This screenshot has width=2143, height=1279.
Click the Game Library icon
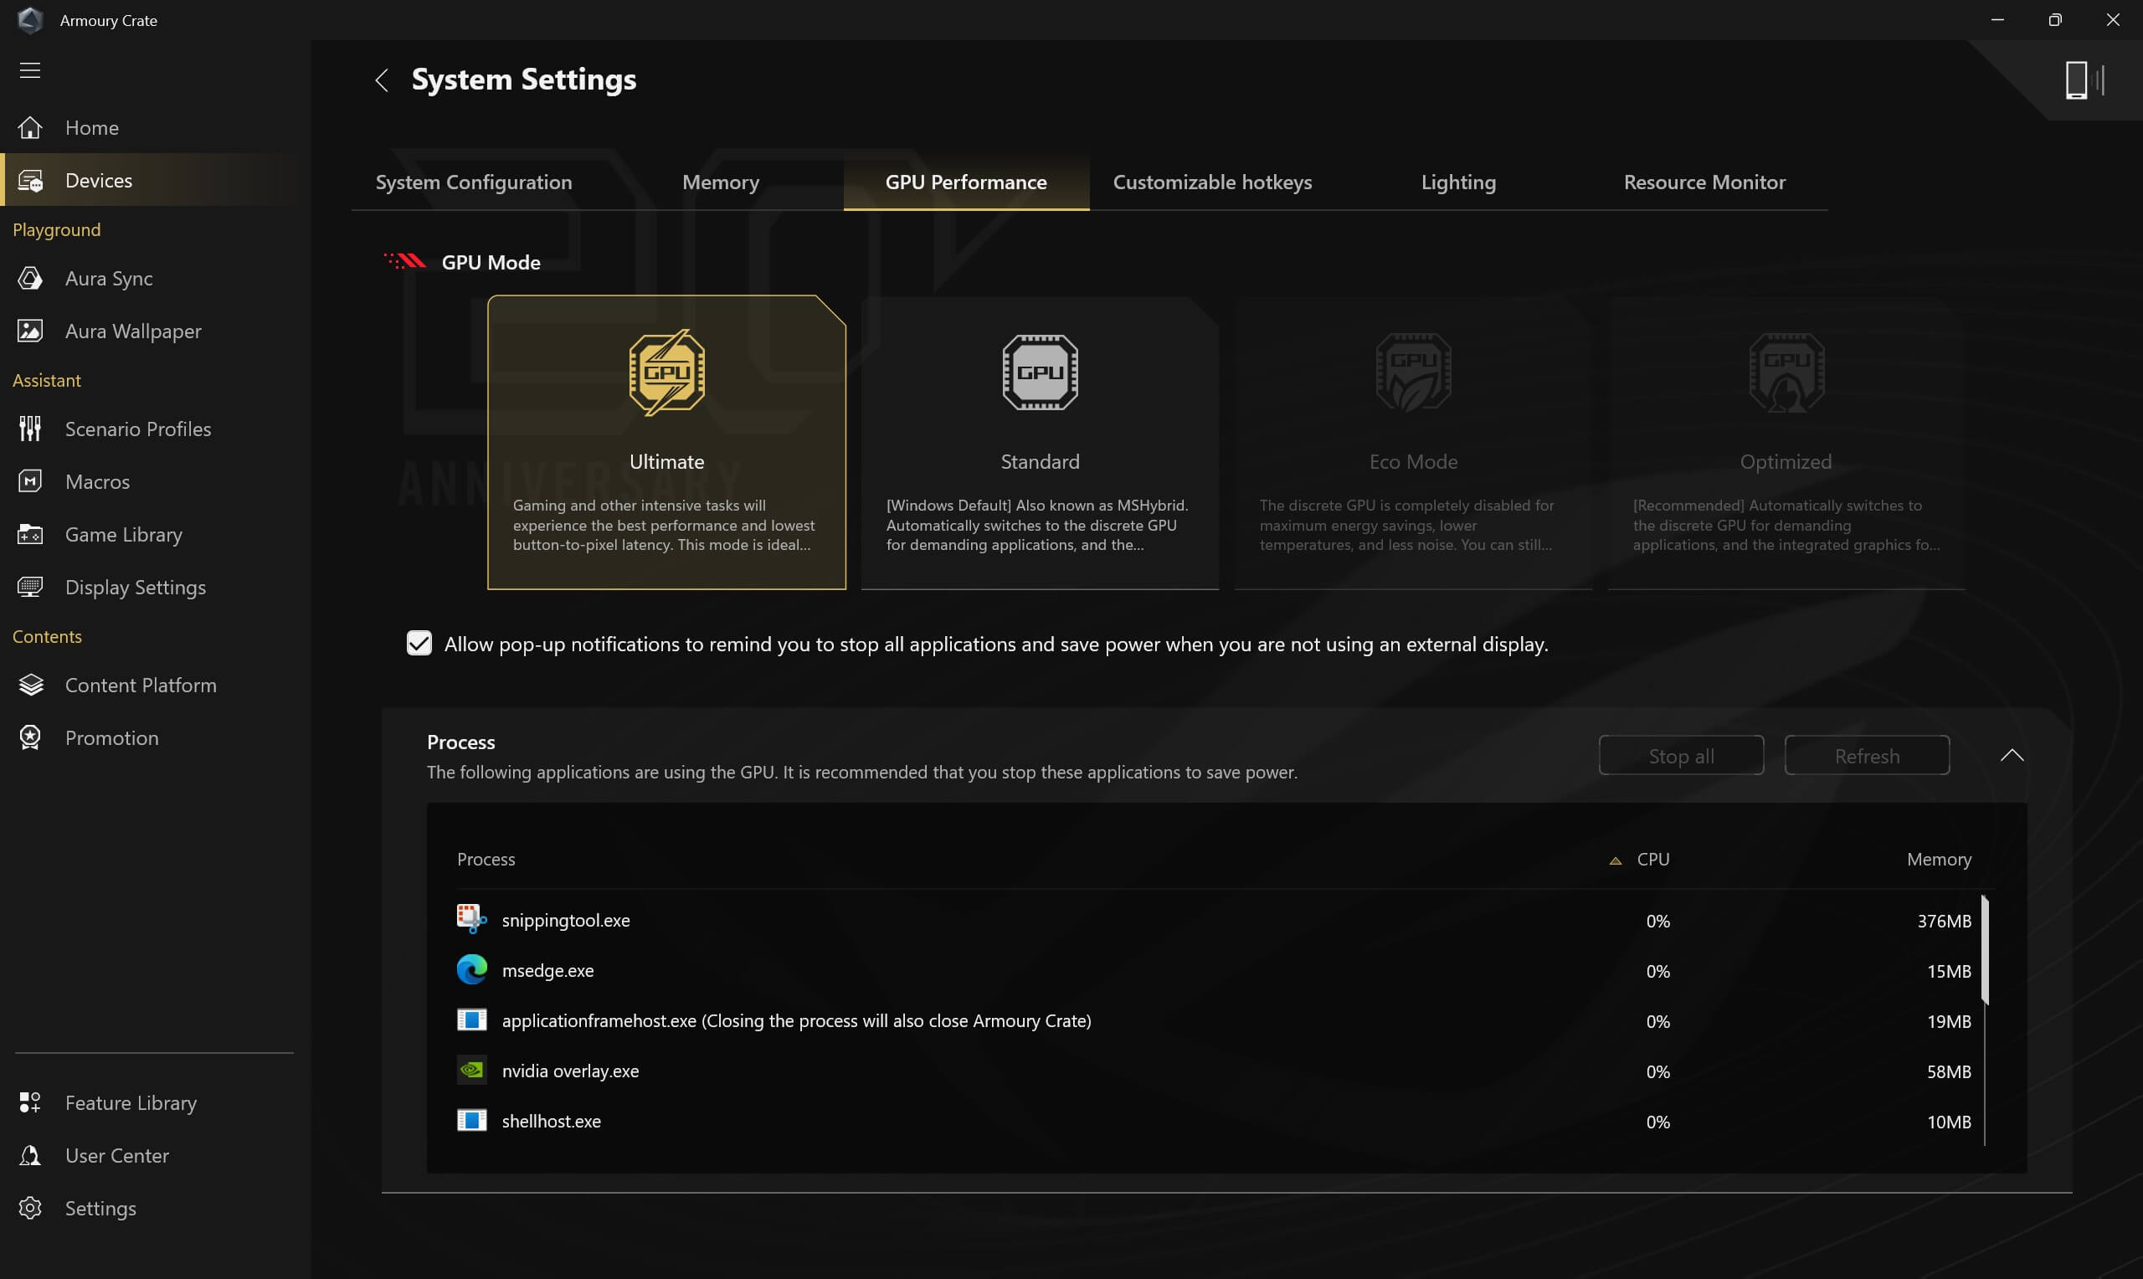click(30, 534)
